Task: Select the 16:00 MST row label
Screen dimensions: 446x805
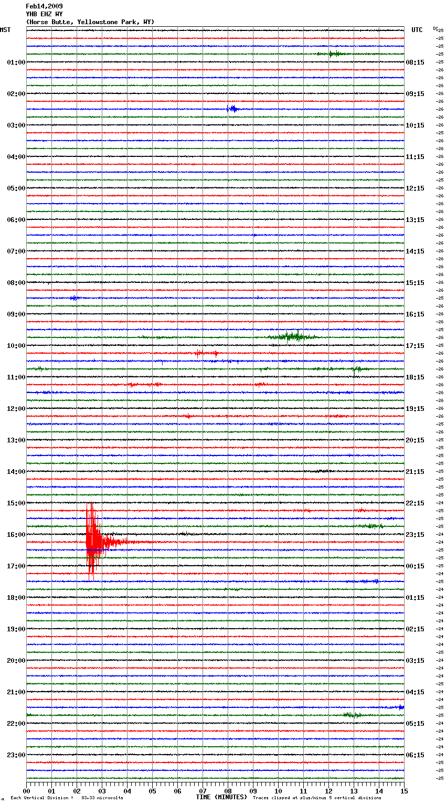Action: (x=16, y=535)
